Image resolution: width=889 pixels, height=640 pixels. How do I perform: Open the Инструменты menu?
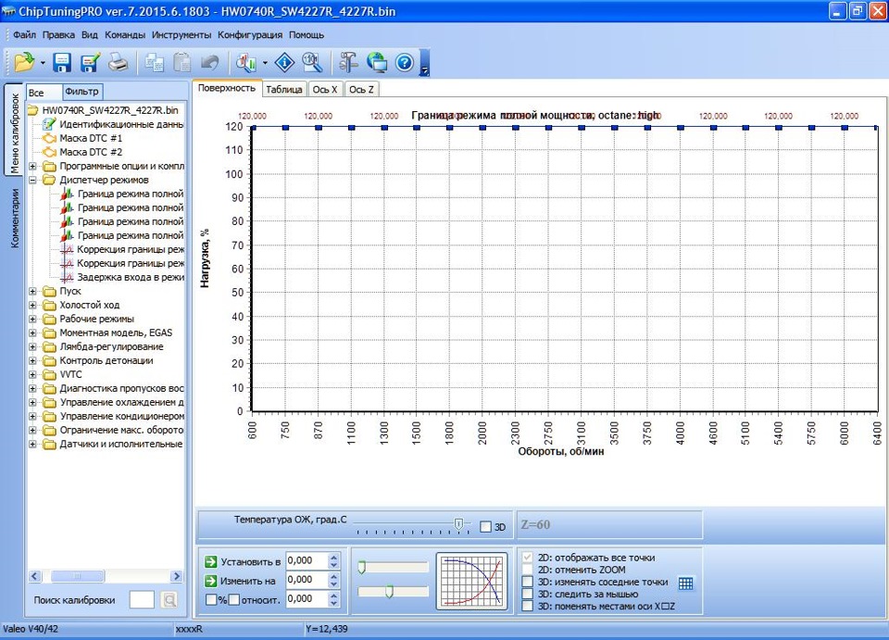(x=182, y=34)
